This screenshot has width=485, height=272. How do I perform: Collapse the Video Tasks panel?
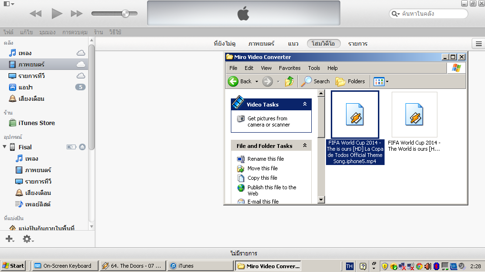[x=305, y=104]
